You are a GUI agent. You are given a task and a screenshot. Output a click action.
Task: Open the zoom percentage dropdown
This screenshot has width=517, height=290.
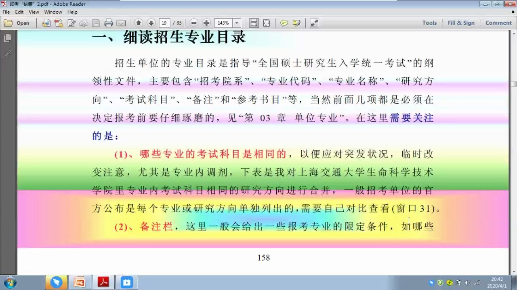pyautogui.click(x=237, y=23)
